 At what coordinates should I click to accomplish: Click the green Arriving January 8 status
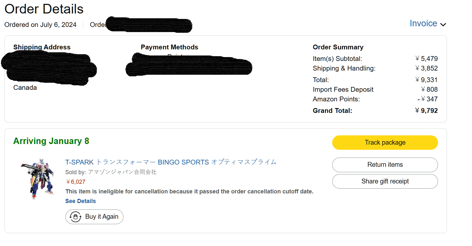tap(51, 141)
